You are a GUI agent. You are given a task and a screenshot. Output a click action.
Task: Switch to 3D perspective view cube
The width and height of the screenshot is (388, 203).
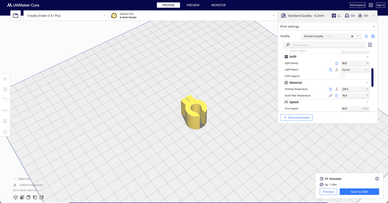(16, 197)
